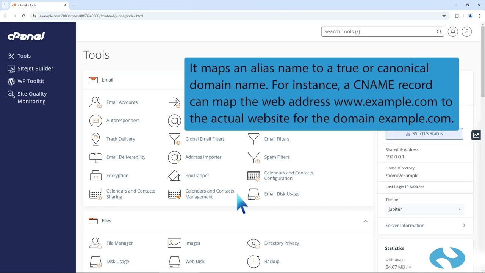
Task: Open the Chrome profile icon
Action: (x=470, y=16)
